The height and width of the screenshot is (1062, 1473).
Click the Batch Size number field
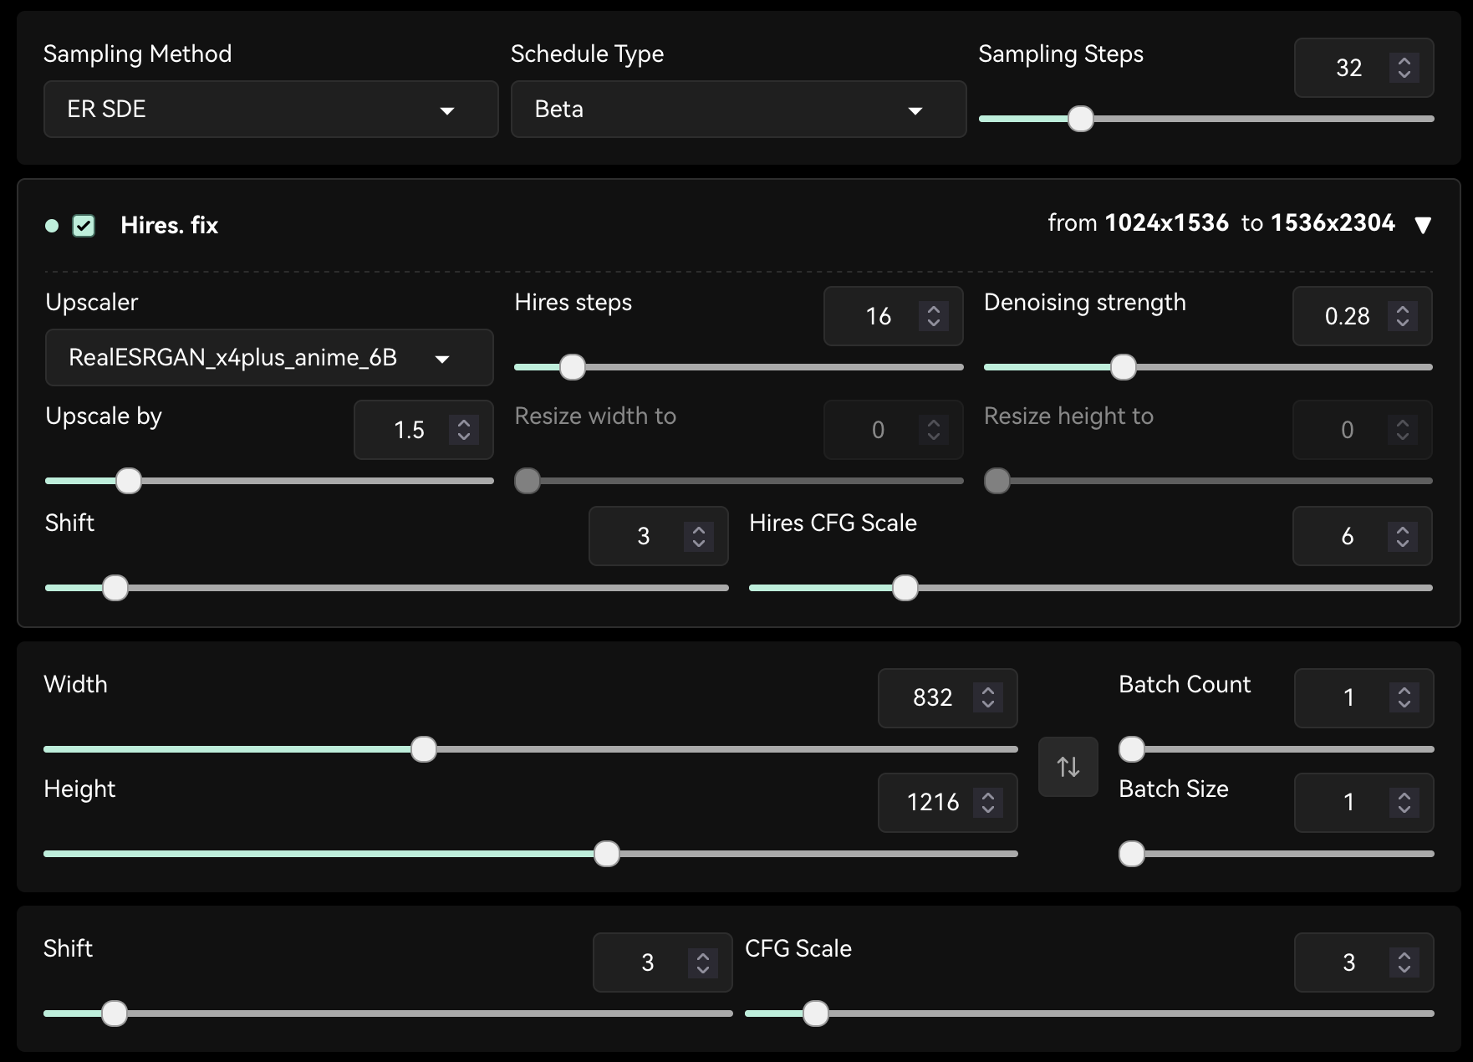pyautogui.click(x=1364, y=803)
